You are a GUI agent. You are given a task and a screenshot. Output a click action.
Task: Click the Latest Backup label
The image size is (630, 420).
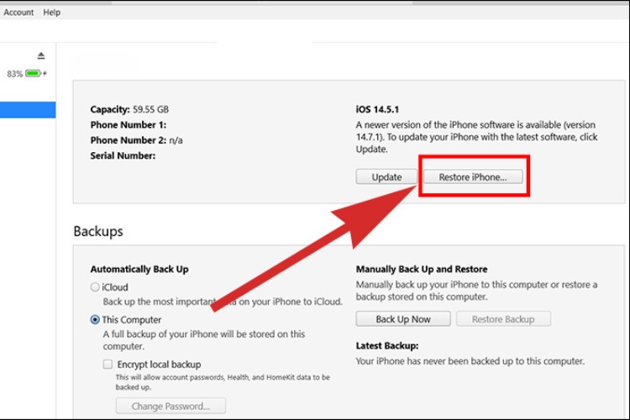pos(387,345)
